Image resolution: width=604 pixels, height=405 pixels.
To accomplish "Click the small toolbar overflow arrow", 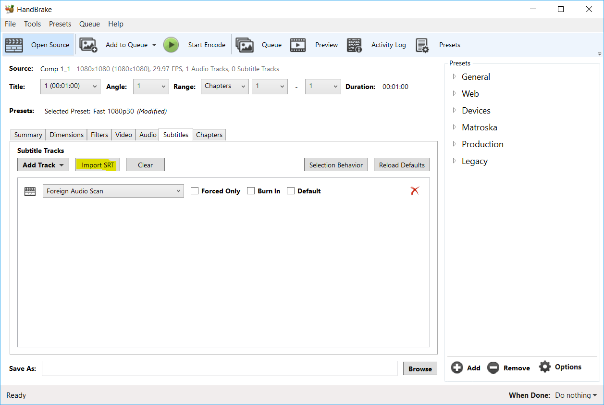I will point(599,54).
